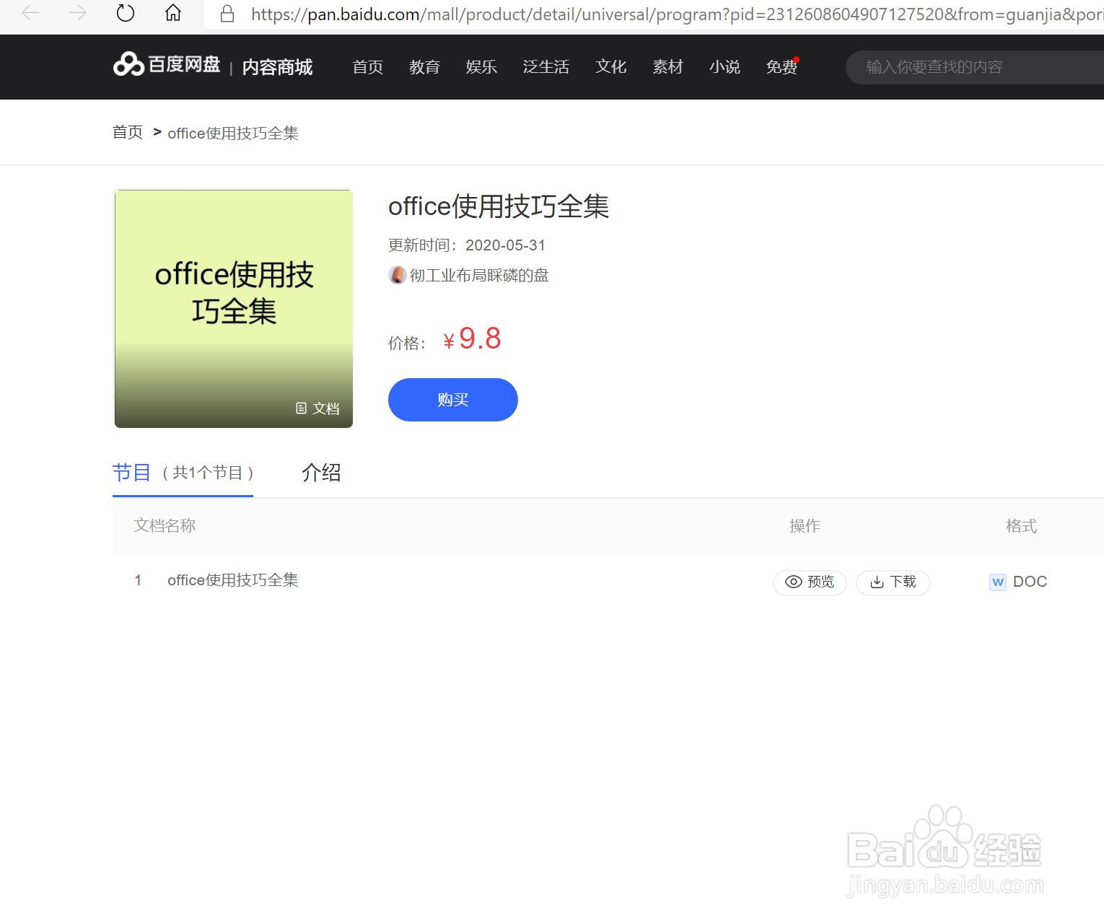Screen dimensions: 1104x923
Task: Click office使用技巧全集 breadcrumb text
Action: point(233,133)
